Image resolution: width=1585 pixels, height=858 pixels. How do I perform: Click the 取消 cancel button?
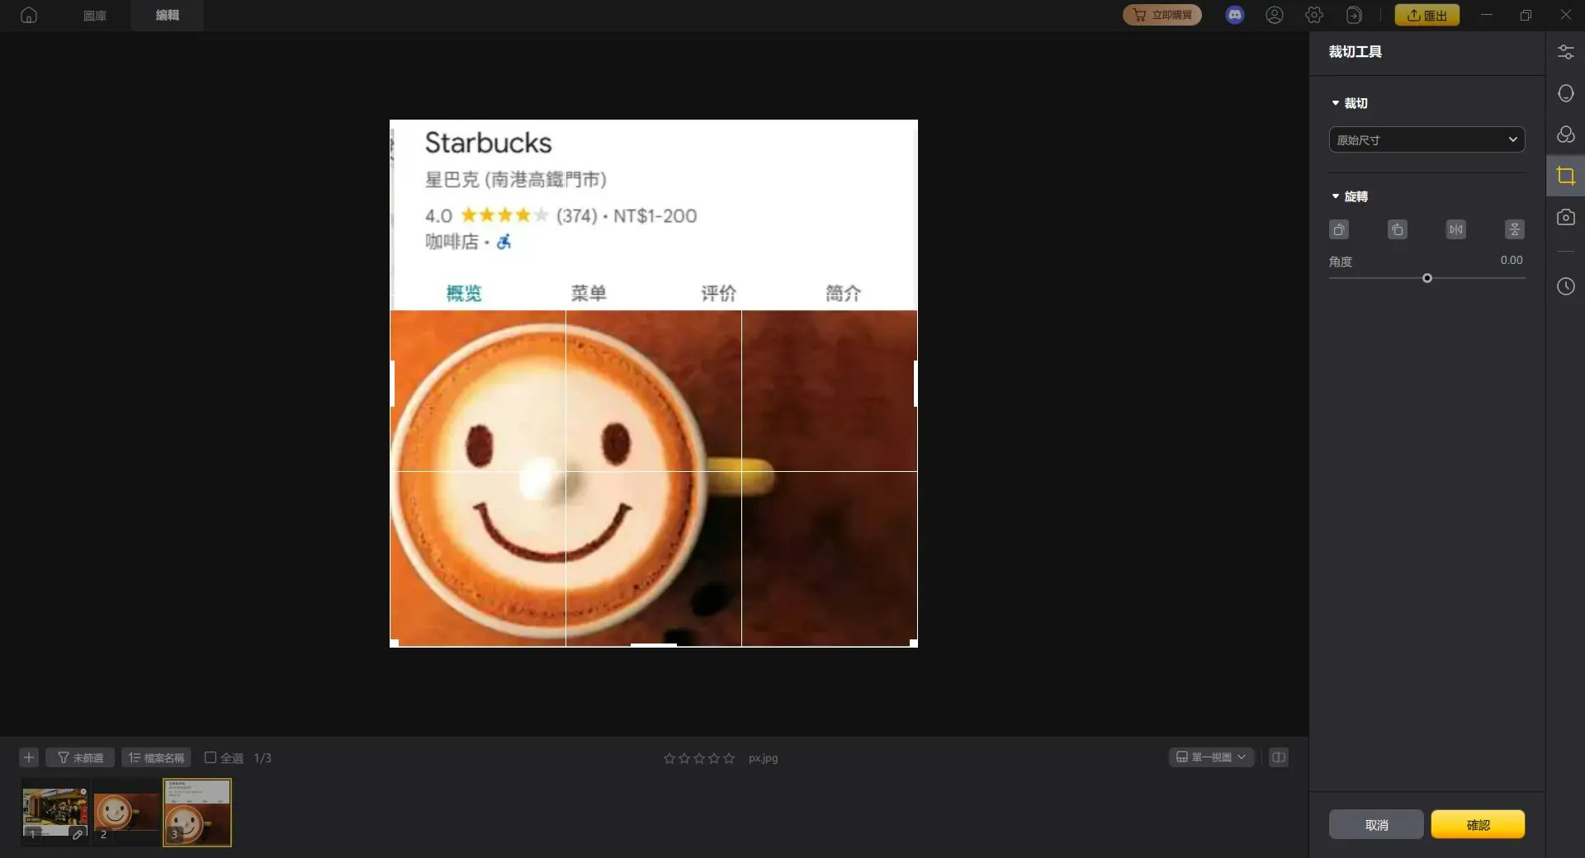[1376, 824]
